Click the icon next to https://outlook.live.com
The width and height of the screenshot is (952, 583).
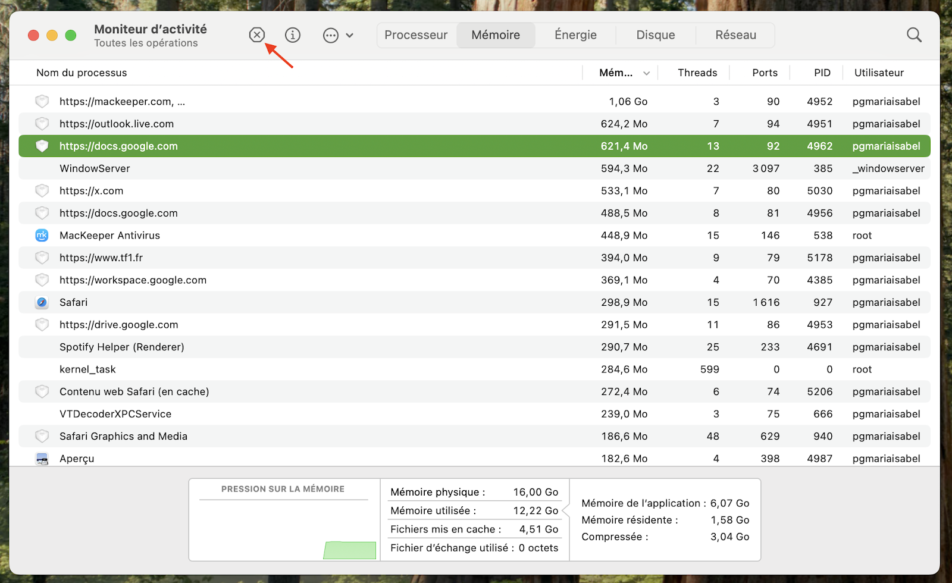click(42, 124)
